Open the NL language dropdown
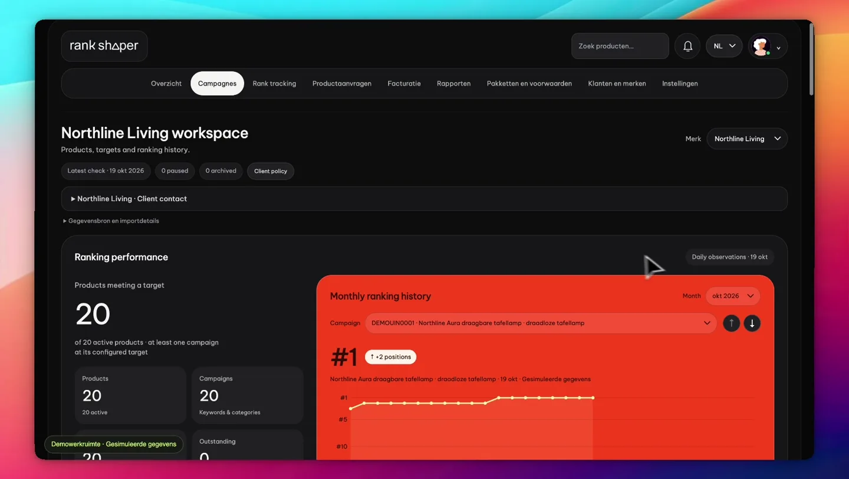 point(724,46)
